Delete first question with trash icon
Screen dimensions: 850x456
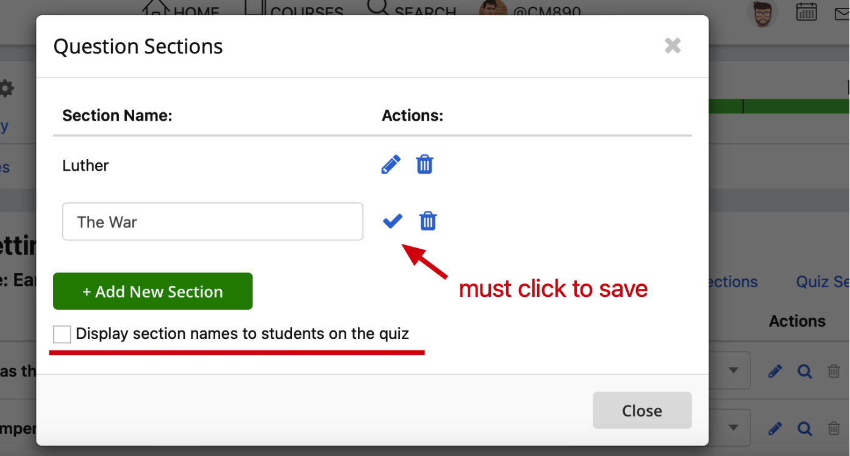[x=834, y=371]
